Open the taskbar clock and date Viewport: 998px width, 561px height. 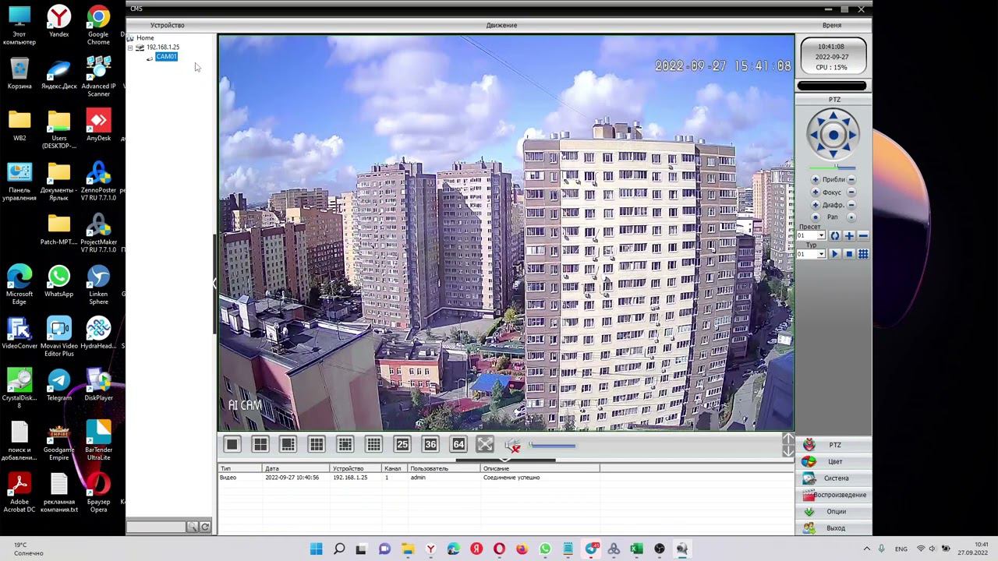pyautogui.click(x=972, y=549)
